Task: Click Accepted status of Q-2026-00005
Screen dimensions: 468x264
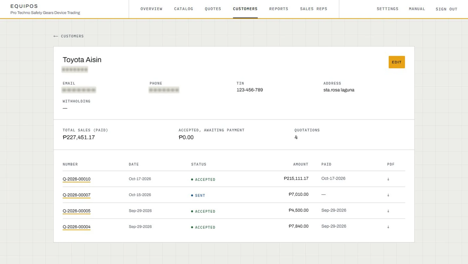Action: pyautogui.click(x=203, y=211)
